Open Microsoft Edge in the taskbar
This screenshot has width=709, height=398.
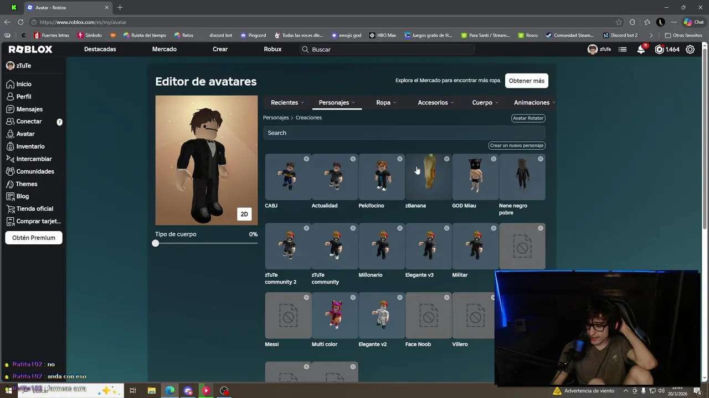tap(169, 390)
